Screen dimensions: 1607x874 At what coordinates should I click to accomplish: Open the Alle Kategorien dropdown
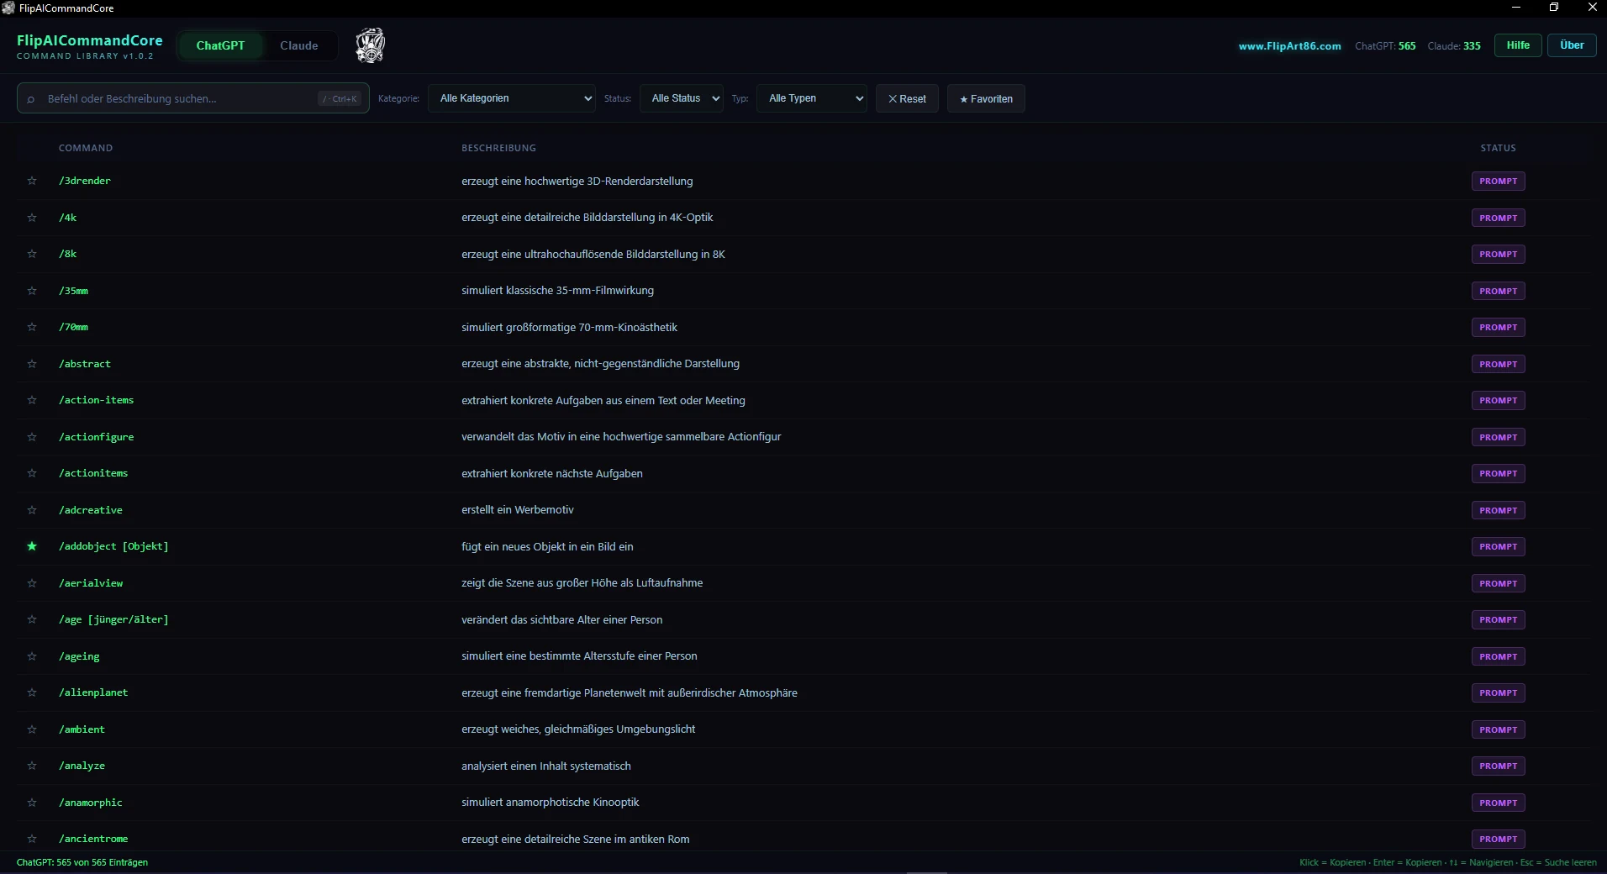point(512,98)
